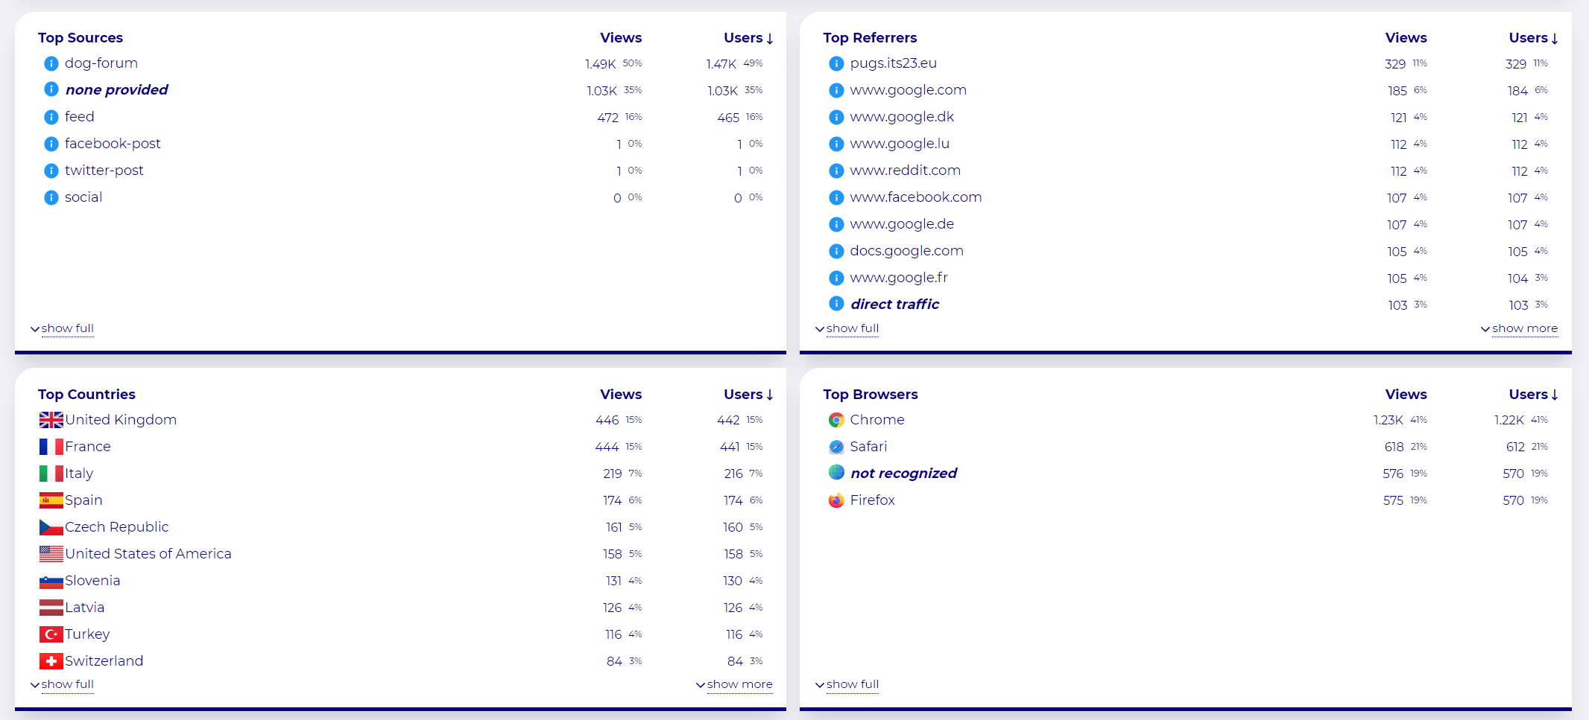
Task: Click the United States flag icon
Action: tap(51, 554)
